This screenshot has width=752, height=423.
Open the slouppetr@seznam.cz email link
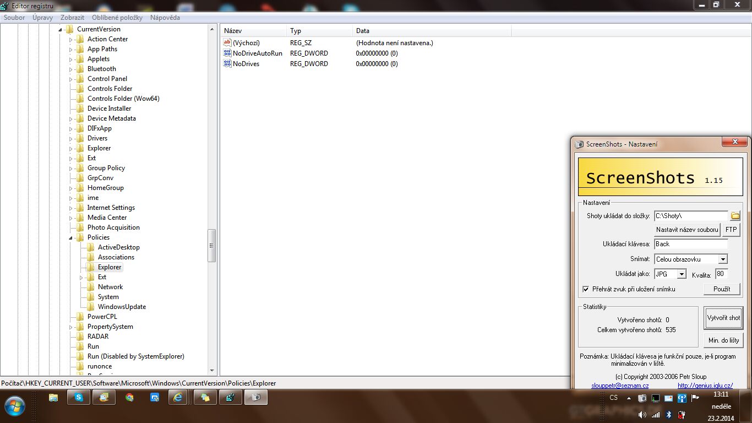coord(620,386)
